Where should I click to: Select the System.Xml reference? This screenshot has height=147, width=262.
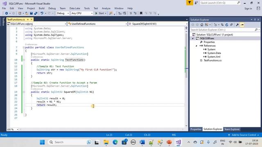pyautogui.click(x=214, y=57)
